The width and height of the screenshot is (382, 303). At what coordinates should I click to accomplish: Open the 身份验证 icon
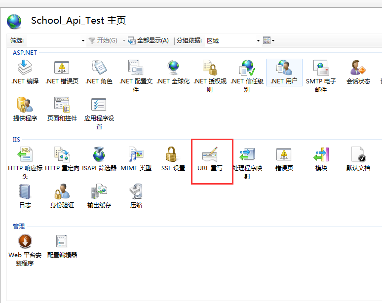[62, 192]
